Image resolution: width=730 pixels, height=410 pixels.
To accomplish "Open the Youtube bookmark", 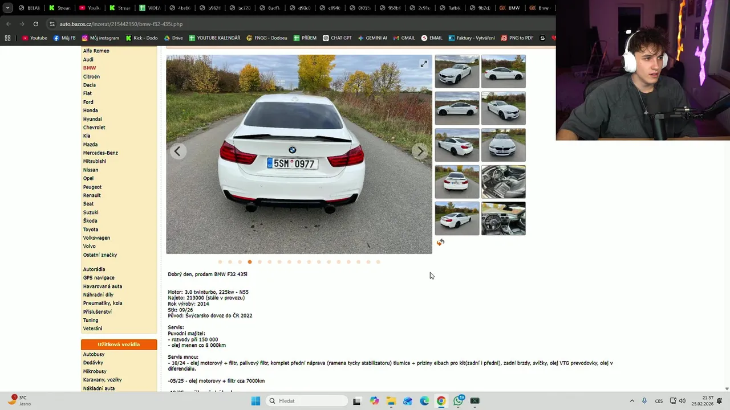I will coord(34,38).
